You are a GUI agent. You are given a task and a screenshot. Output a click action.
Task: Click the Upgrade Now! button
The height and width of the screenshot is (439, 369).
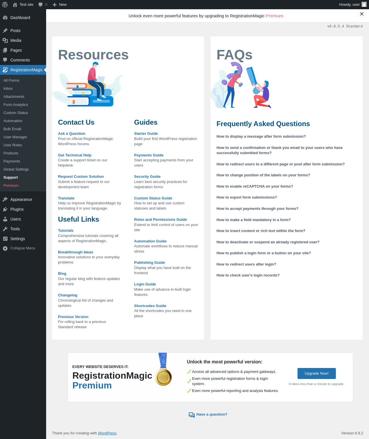click(317, 373)
